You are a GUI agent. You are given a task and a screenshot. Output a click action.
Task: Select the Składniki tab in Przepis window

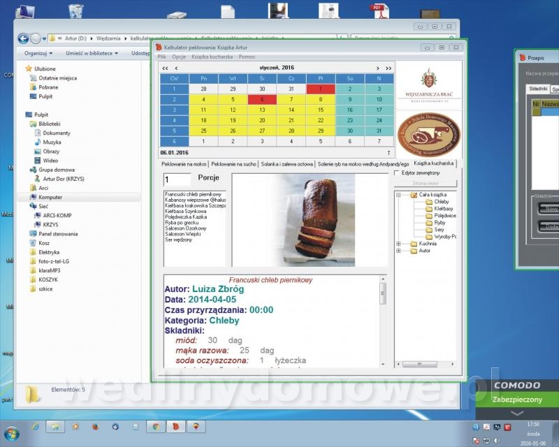(538, 89)
